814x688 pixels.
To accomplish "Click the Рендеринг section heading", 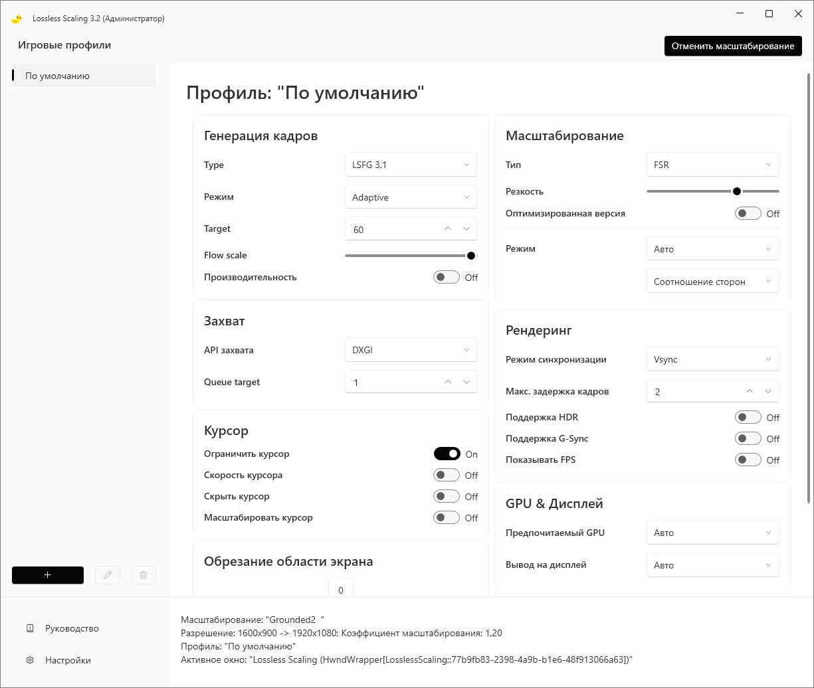I will 539,330.
